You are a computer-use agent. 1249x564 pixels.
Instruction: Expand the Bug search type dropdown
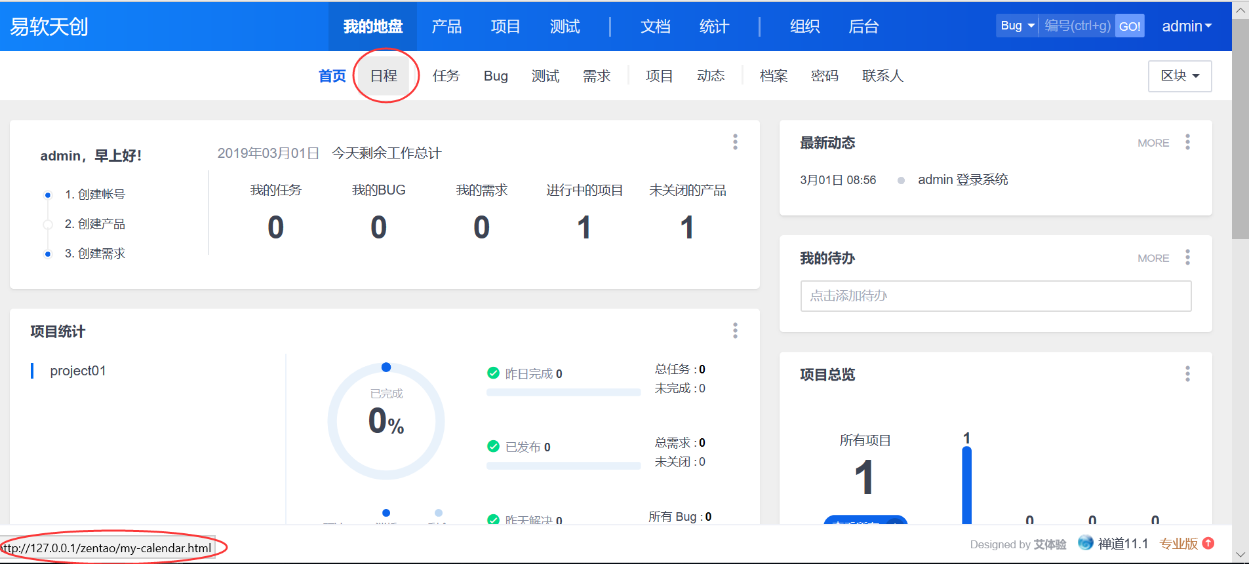[x=1017, y=26]
